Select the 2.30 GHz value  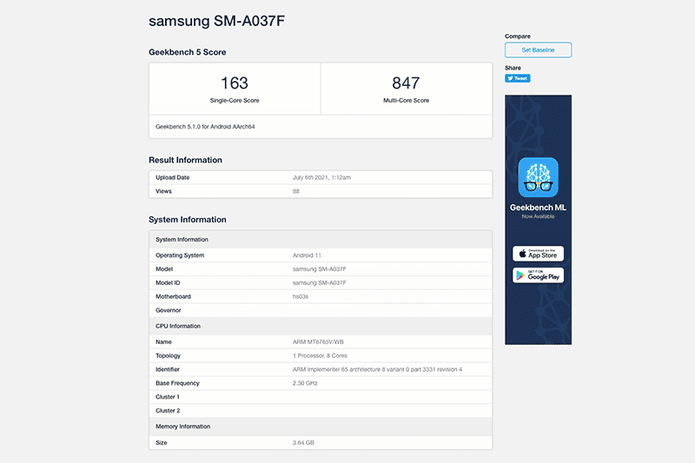tap(305, 383)
